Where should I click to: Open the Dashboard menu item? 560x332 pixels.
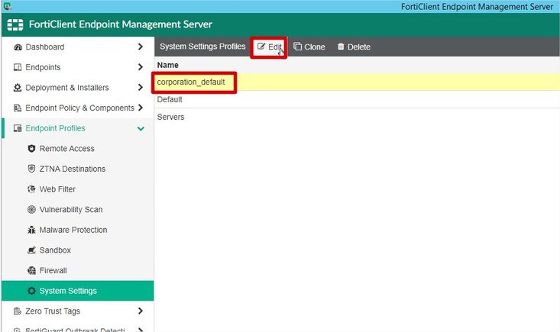tap(45, 47)
